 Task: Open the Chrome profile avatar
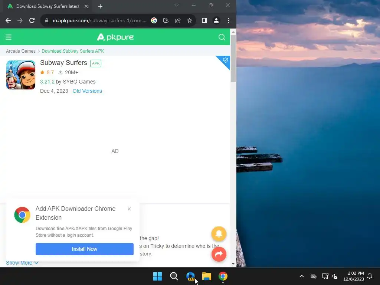[x=216, y=21]
